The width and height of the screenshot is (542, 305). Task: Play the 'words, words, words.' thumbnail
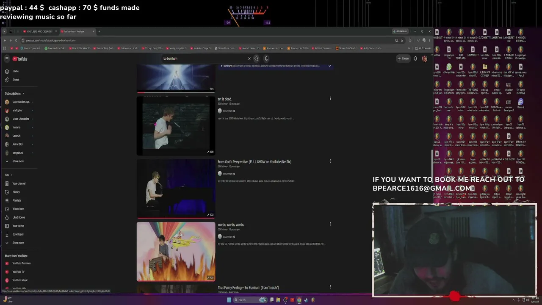[176, 252]
